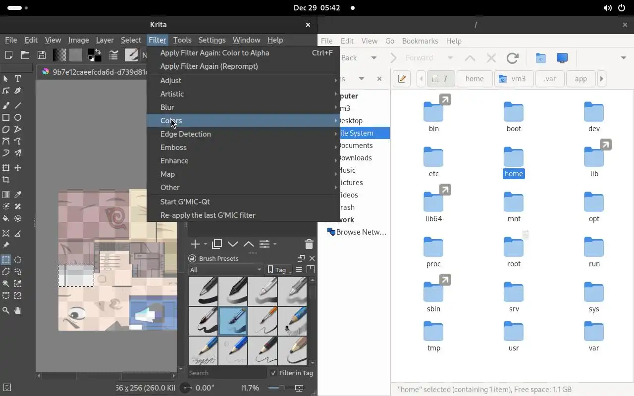Screen dimensions: 634x396
Task: Click the Save document icon in Krita
Action: point(42,55)
